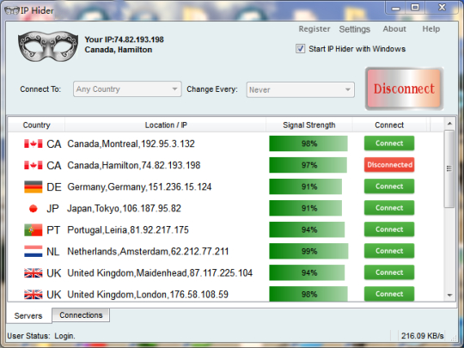Click the Netherlands flag icon
Screen dimensions: 464x348
(34, 252)
